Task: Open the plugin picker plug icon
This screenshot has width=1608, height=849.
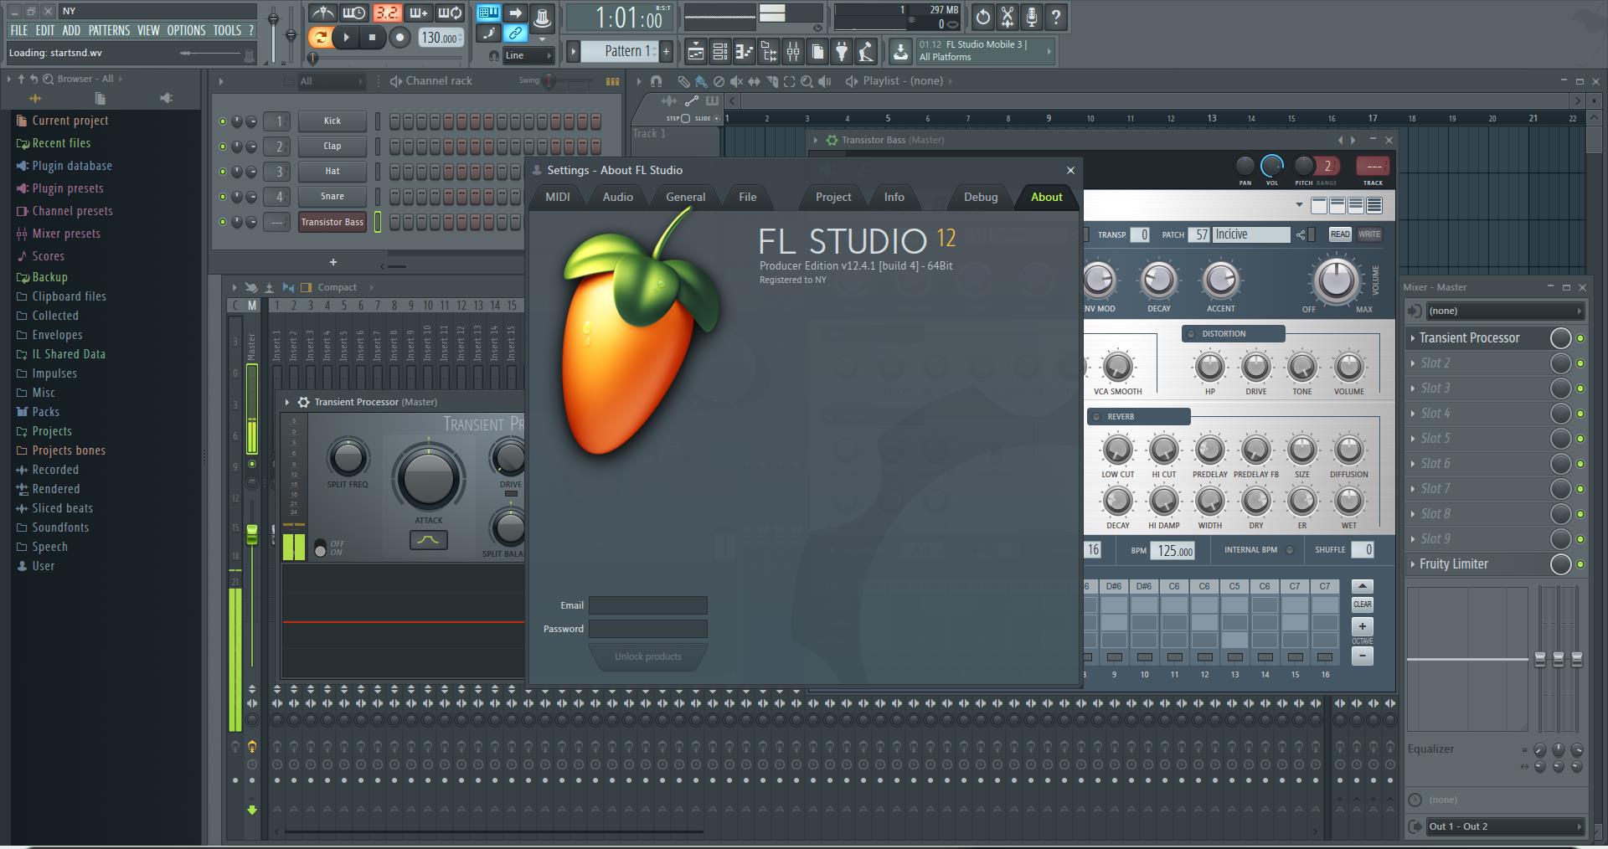Action: 842,52
